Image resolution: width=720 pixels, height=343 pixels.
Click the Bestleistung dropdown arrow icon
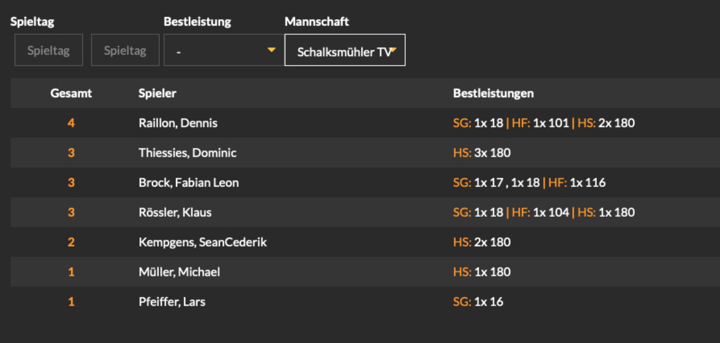(x=272, y=50)
